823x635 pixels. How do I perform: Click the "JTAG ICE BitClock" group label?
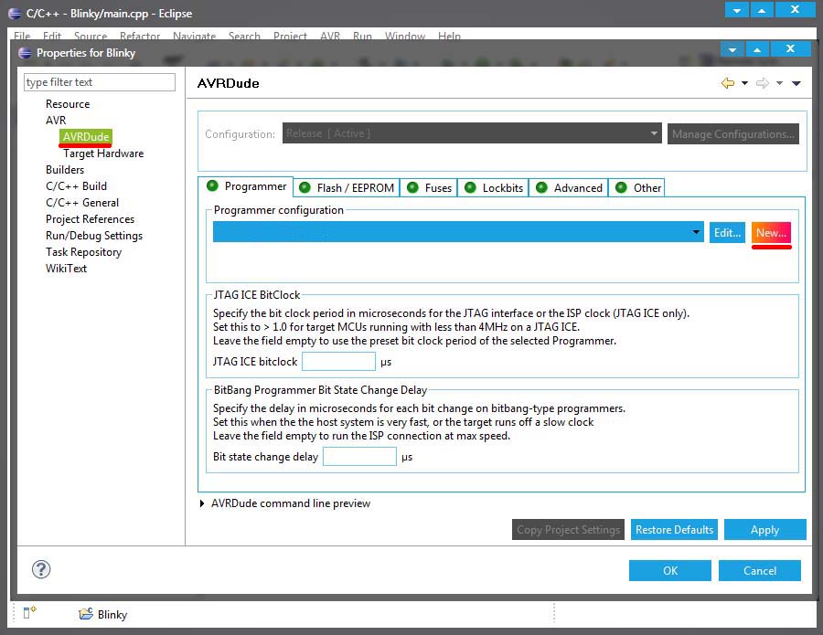tap(257, 295)
